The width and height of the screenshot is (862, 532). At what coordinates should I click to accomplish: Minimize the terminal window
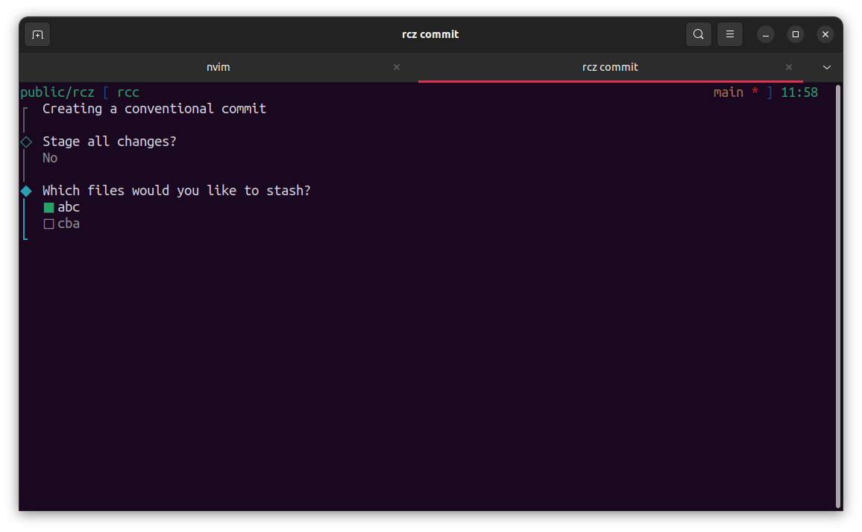point(766,34)
